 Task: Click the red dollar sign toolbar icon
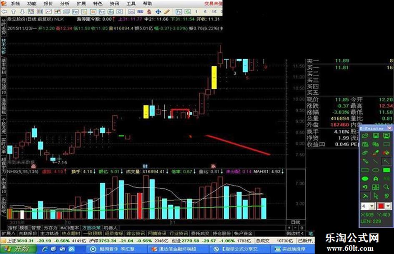[x=149, y=12]
